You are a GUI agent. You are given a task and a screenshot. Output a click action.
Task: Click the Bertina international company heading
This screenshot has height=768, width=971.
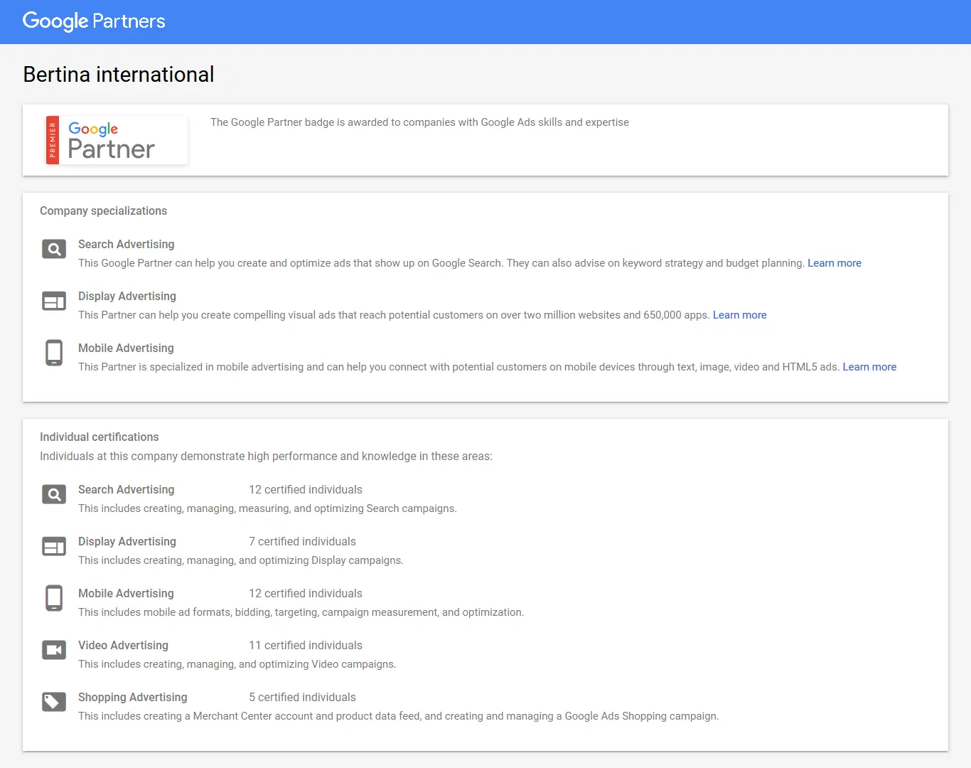pyautogui.click(x=119, y=75)
